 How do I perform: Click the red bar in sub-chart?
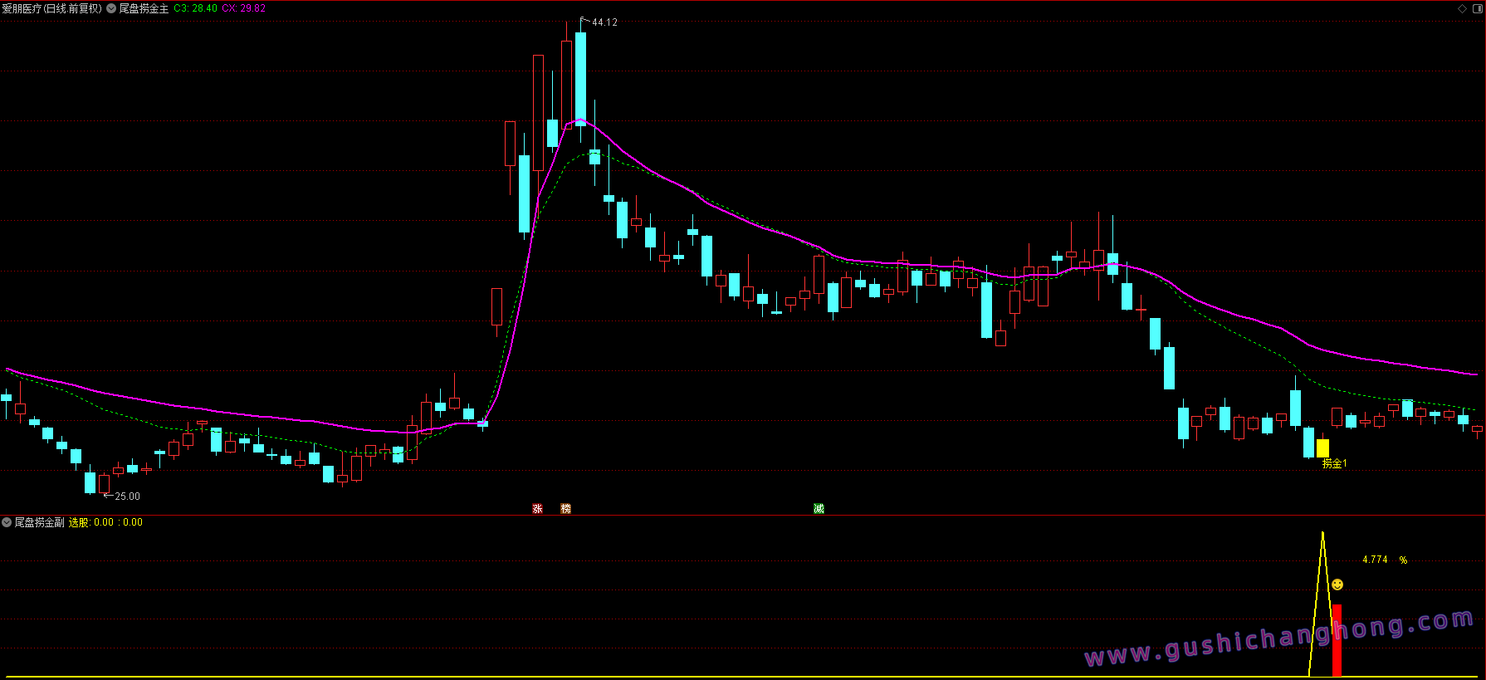[1337, 639]
